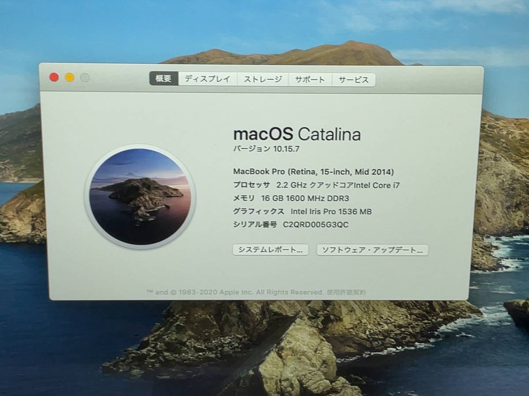Click graphics line Intel Iris Pro 1536 MB
Image resolution: width=529 pixels, height=396 pixels.
302,212
